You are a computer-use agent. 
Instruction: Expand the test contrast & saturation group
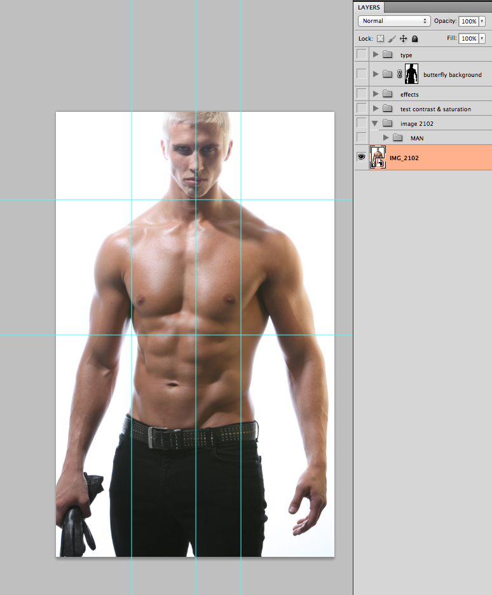tap(376, 109)
